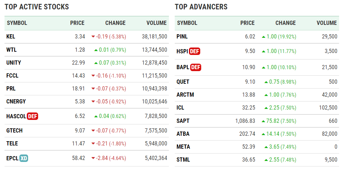342x170 pixels.
Task: Click the TOP ACTIVE STOCKS heading
Action: coord(37,7)
